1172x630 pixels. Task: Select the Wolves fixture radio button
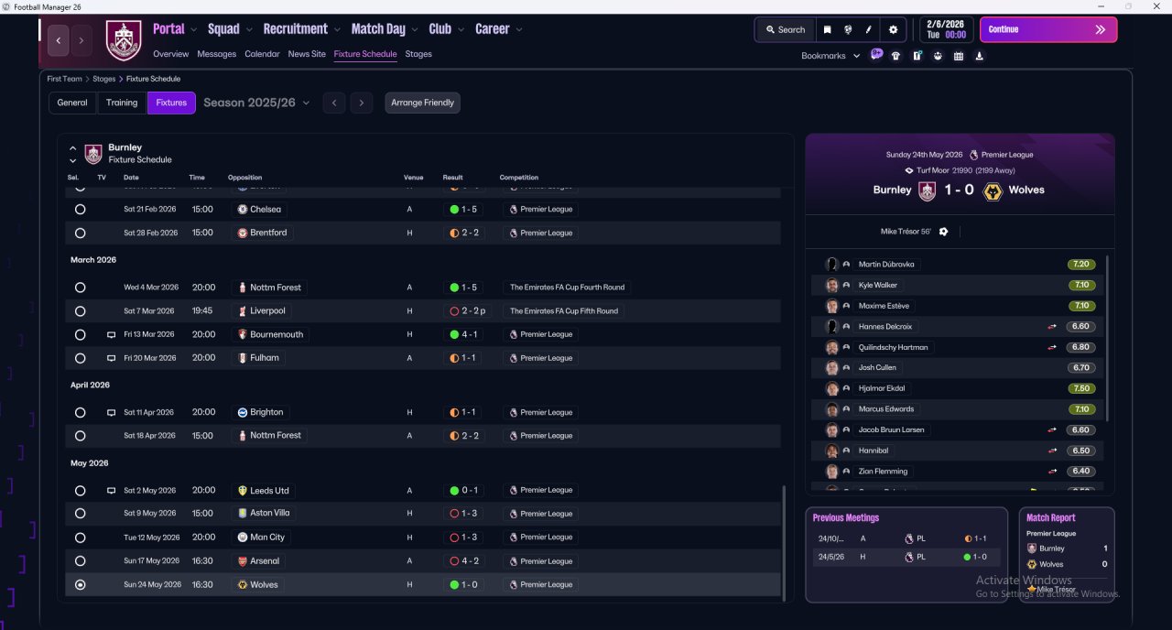coord(81,585)
